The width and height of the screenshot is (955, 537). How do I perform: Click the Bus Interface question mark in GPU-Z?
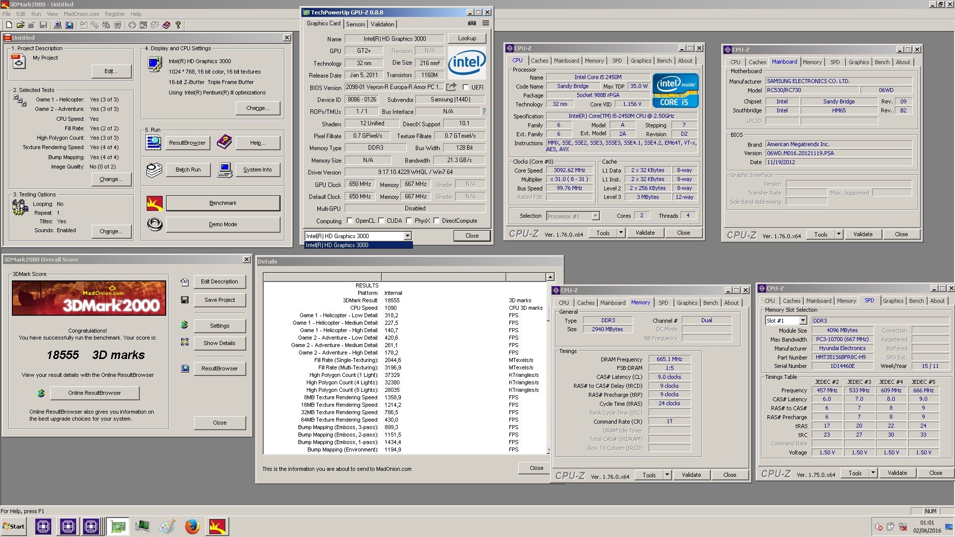coord(483,111)
